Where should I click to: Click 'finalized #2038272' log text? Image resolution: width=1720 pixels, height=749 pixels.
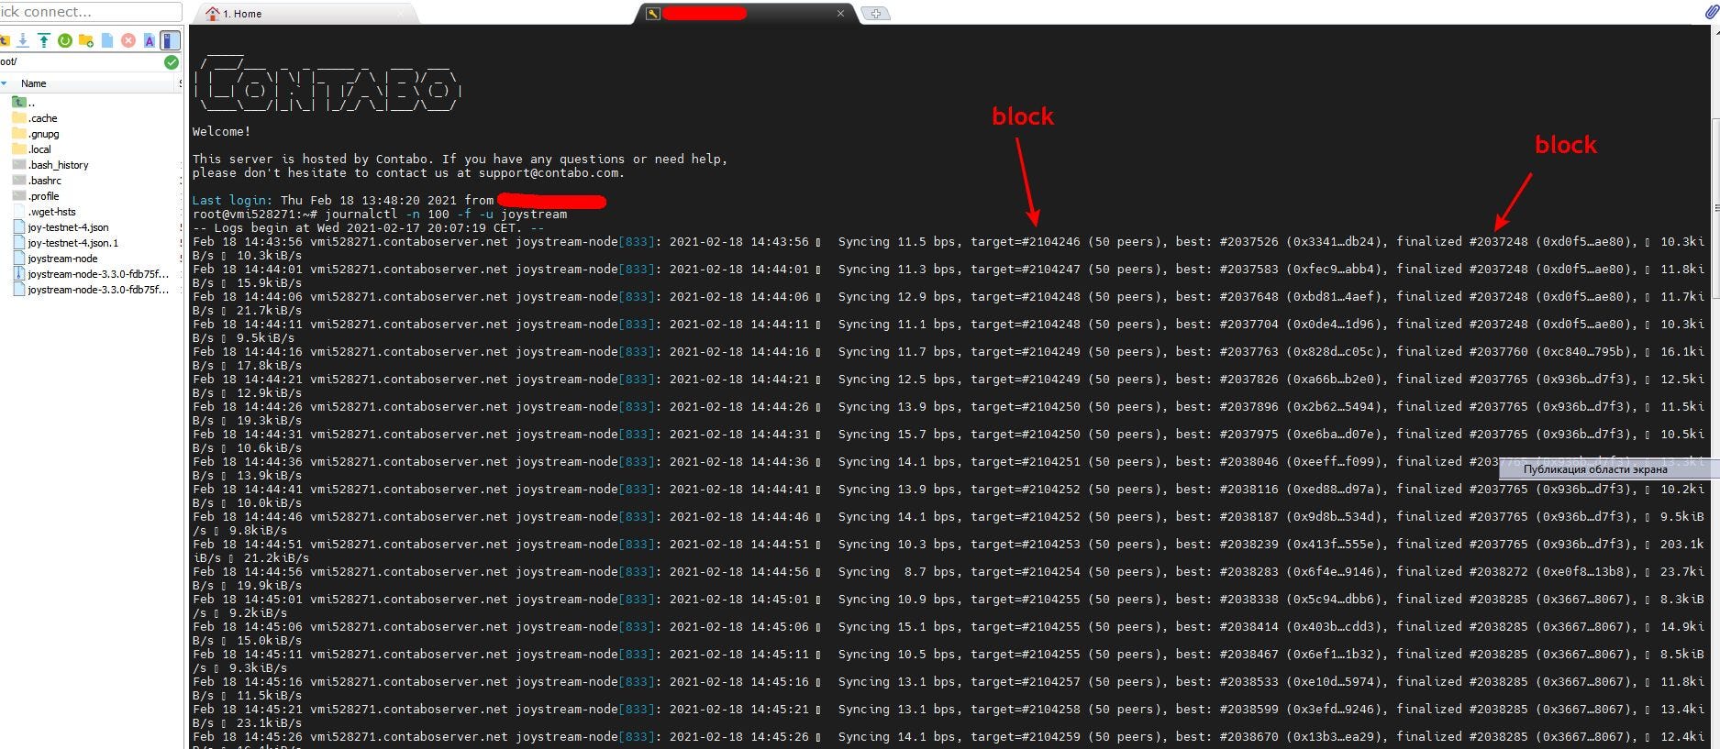click(x=1462, y=572)
